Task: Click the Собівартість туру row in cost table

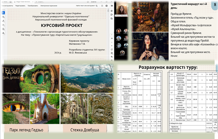Action: (193, 123)
